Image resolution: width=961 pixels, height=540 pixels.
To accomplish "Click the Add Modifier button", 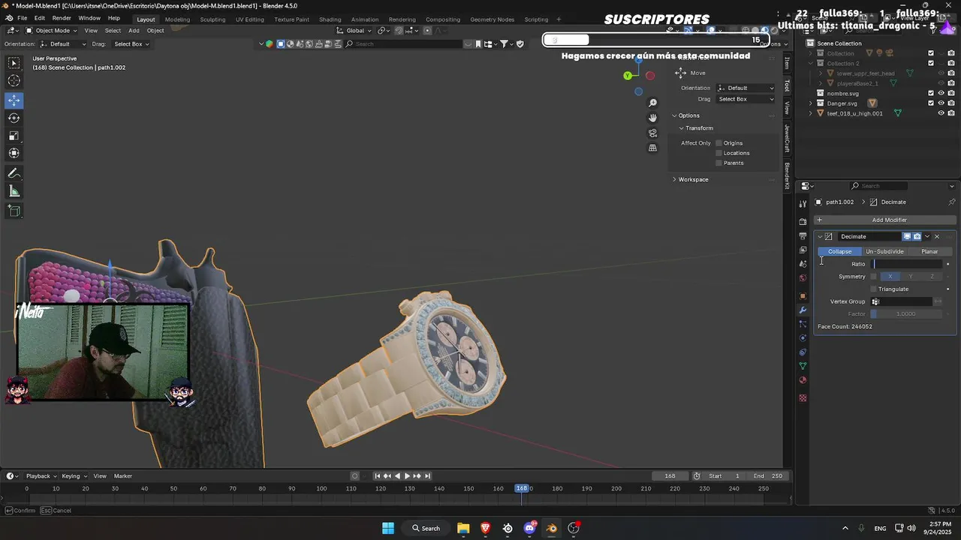I will [x=885, y=220].
